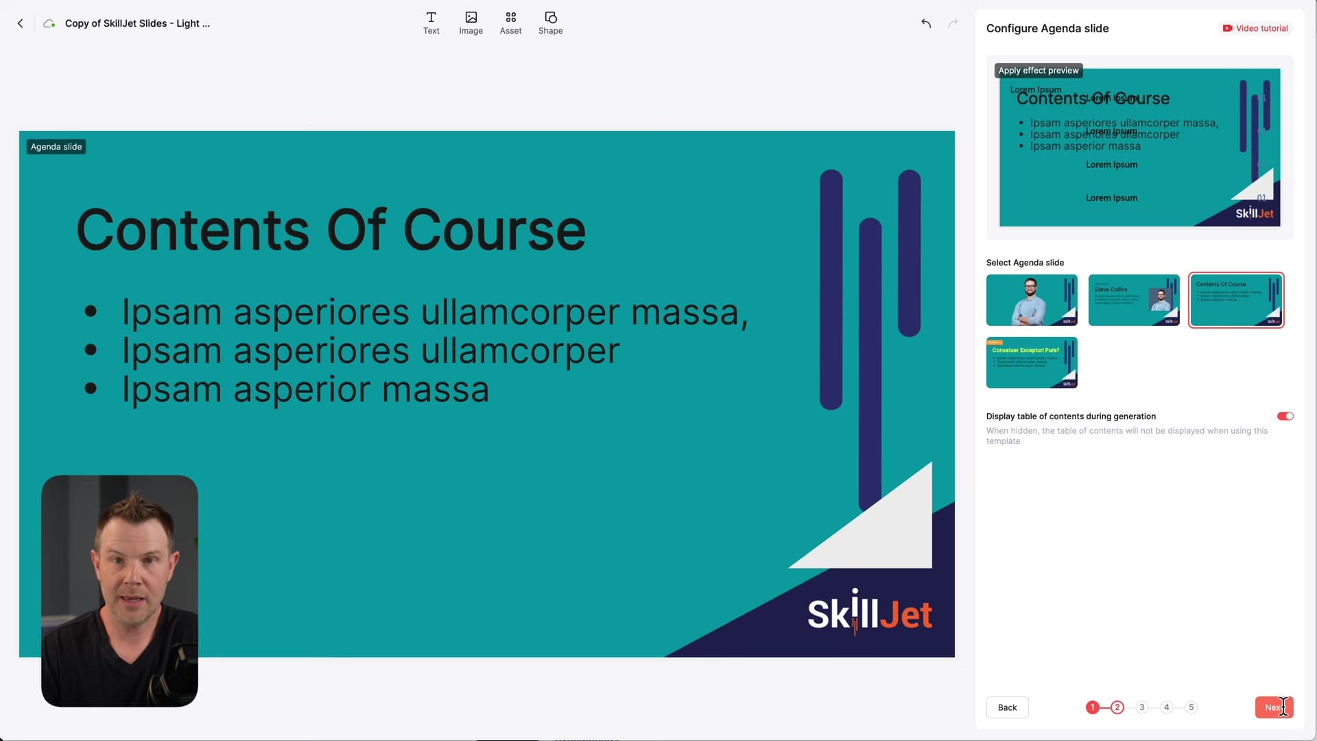Go to step 4 indicator

click(x=1166, y=707)
